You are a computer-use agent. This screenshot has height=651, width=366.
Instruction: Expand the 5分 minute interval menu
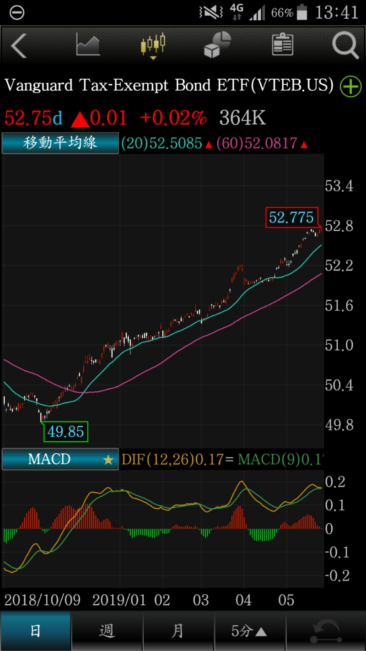point(249,631)
